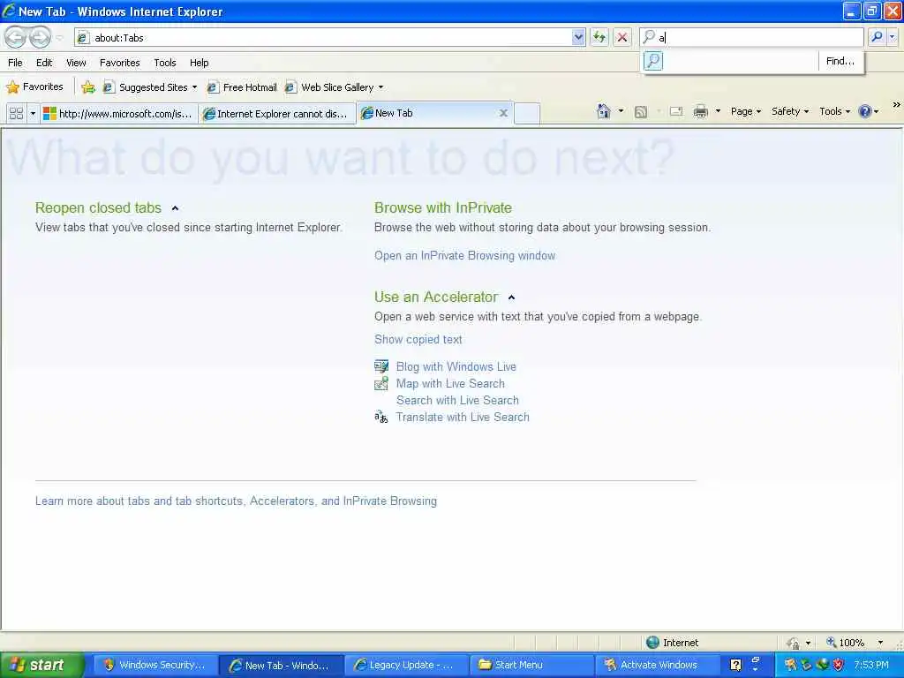The width and height of the screenshot is (904, 678).
Task: Switch to Windows Security taskbar window
Action: point(154,665)
